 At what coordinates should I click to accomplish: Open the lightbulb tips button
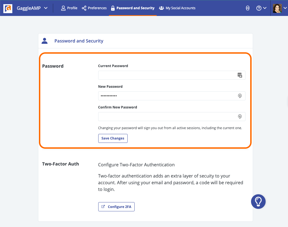258,202
